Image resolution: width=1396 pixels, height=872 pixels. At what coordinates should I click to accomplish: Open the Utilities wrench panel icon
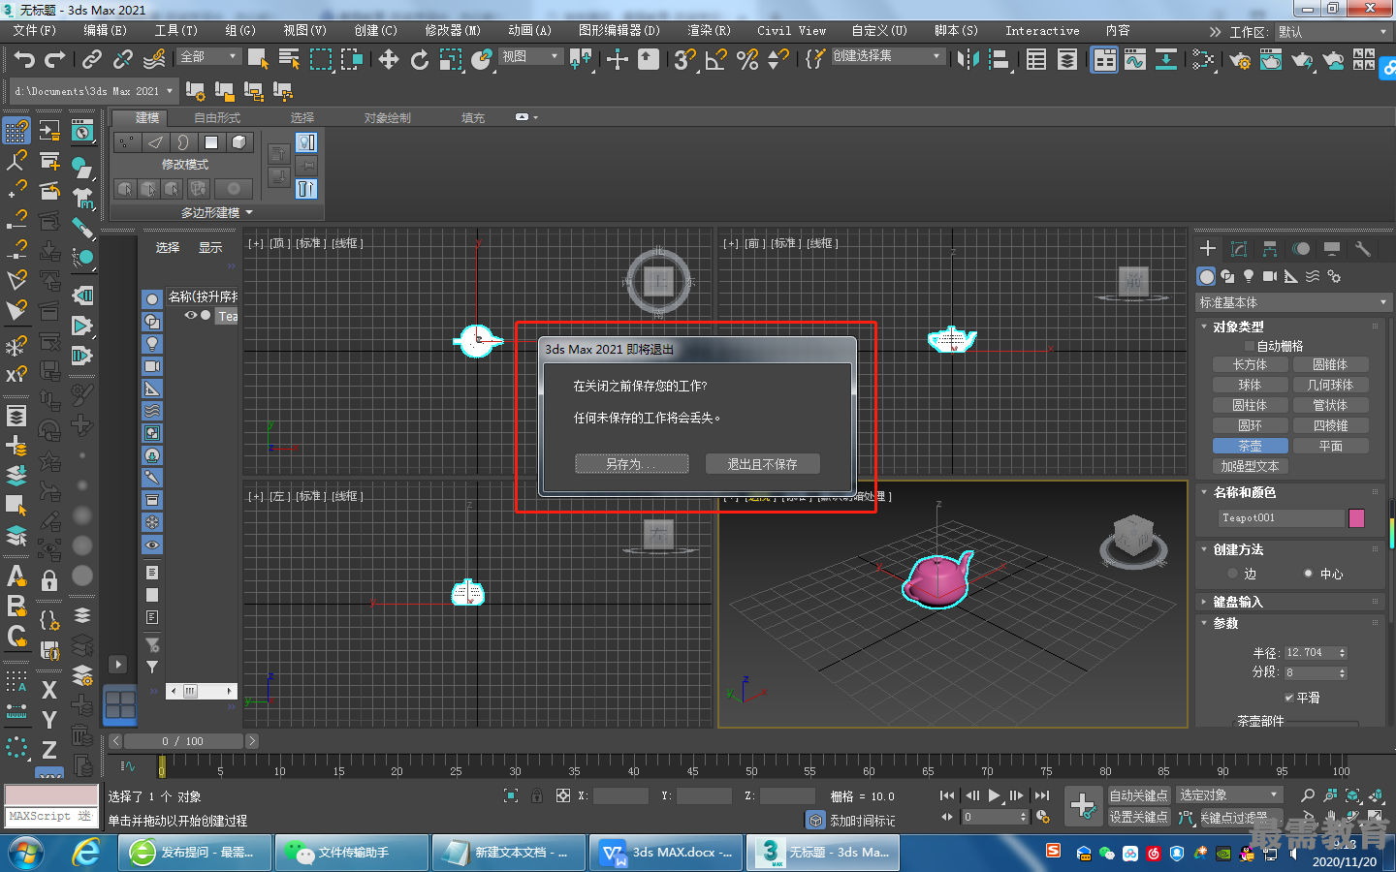click(x=1363, y=249)
